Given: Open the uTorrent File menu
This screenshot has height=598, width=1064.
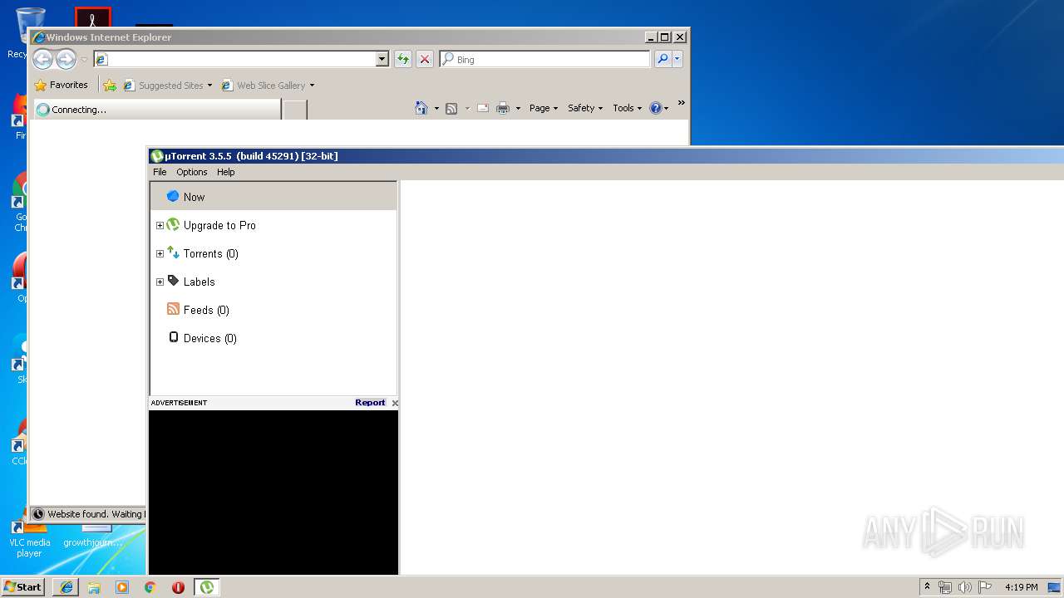Looking at the screenshot, I should click(160, 172).
